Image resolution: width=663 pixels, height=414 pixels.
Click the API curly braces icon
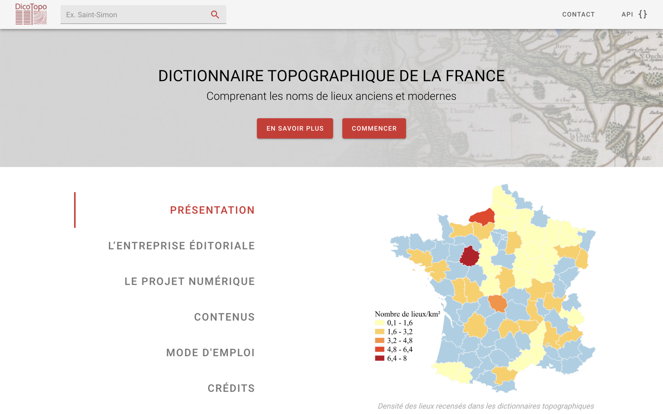pos(643,14)
